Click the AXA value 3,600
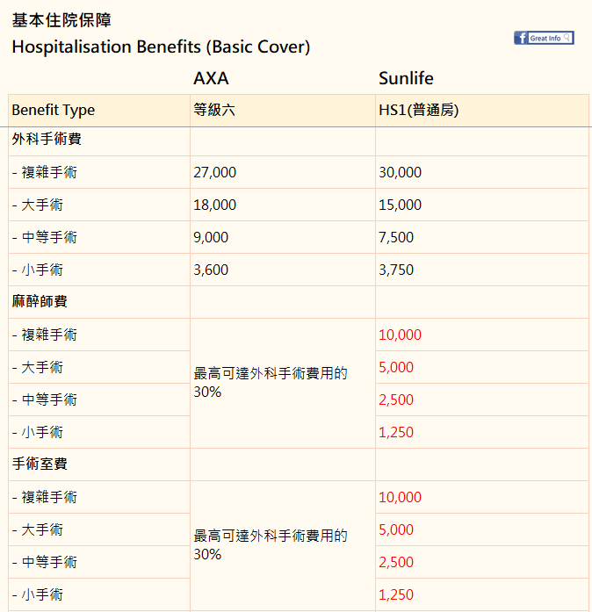Viewport: 592px width, 612px height. tap(211, 270)
